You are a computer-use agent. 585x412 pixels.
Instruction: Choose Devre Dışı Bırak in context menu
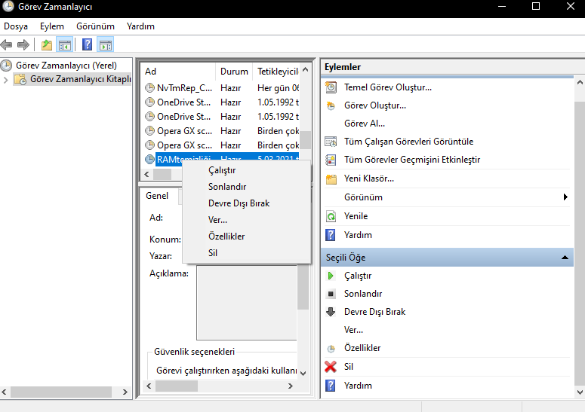(x=247, y=203)
